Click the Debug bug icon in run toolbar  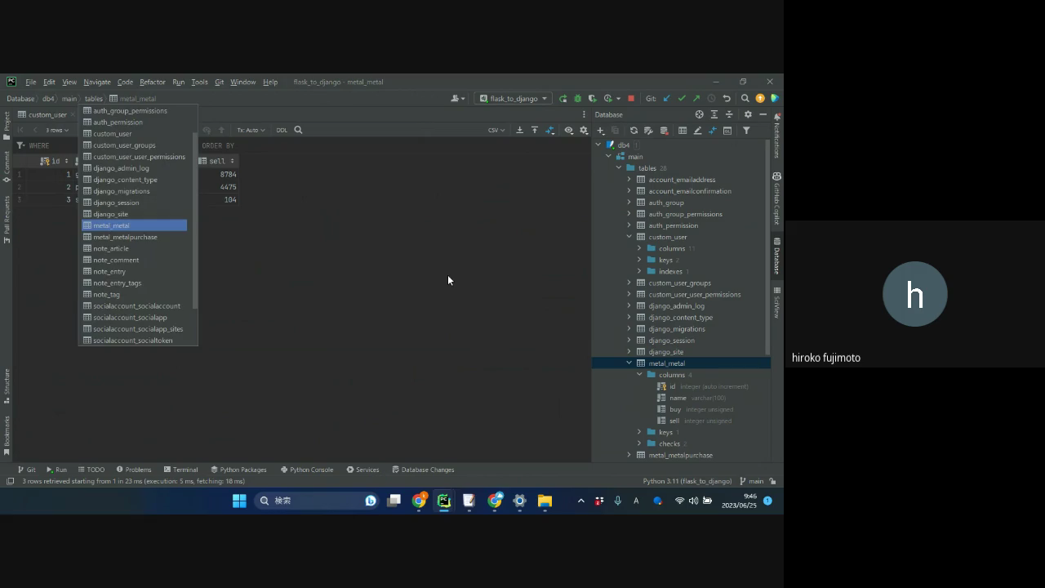577,99
